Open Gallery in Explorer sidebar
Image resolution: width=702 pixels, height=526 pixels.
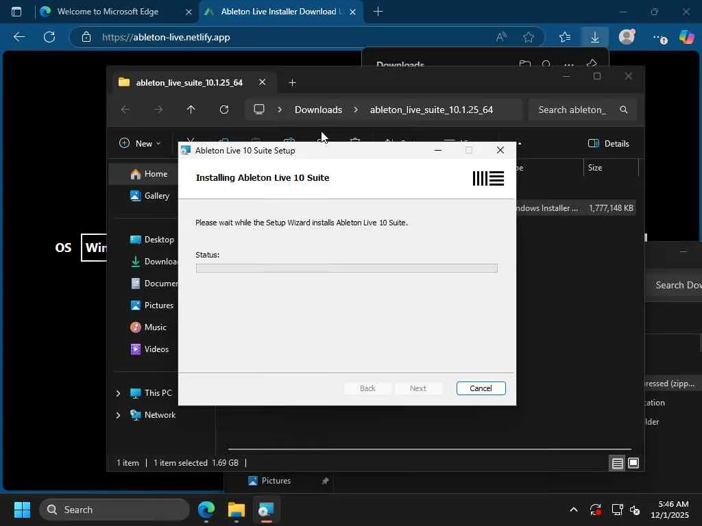(149, 195)
